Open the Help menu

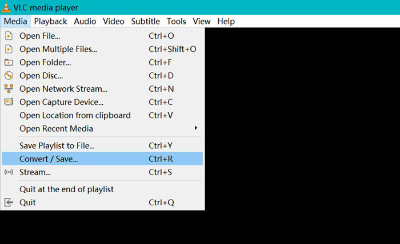pyautogui.click(x=226, y=21)
